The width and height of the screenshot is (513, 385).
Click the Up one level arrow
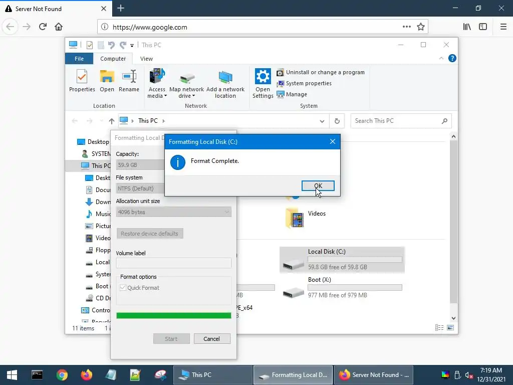click(112, 121)
